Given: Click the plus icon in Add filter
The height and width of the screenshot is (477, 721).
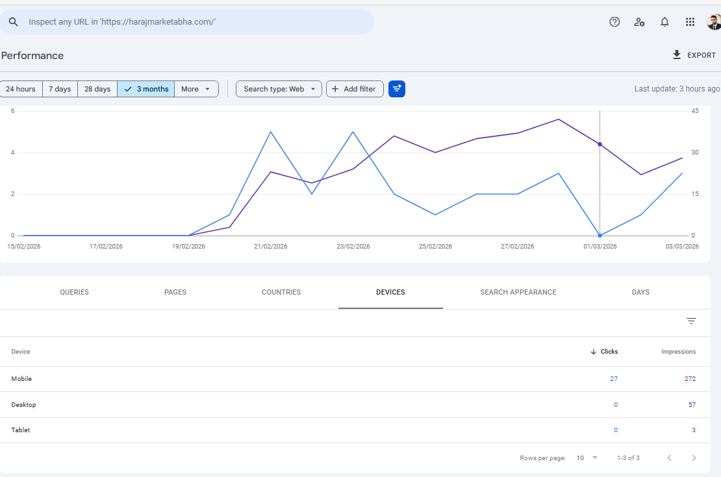Looking at the screenshot, I should 335,89.
